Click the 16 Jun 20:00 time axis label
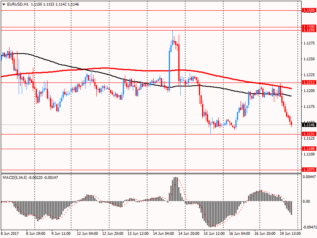 pyautogui.click(x=265, y=234)
